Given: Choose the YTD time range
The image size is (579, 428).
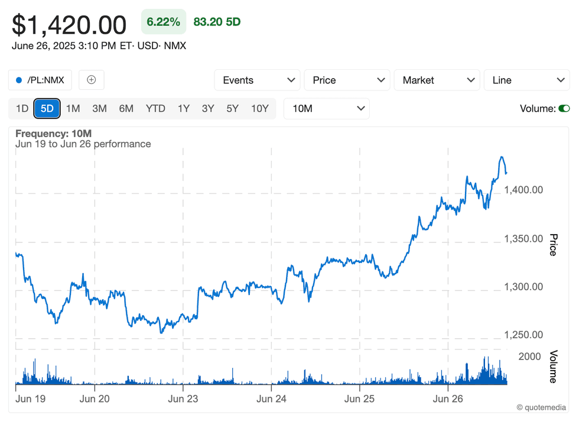Looking at the screenshot, I should pyautogui.click(x=155, y=108).
